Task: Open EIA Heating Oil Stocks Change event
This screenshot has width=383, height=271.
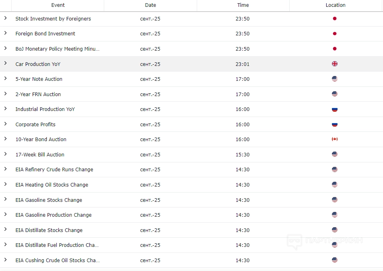Action: coord(51,185)
